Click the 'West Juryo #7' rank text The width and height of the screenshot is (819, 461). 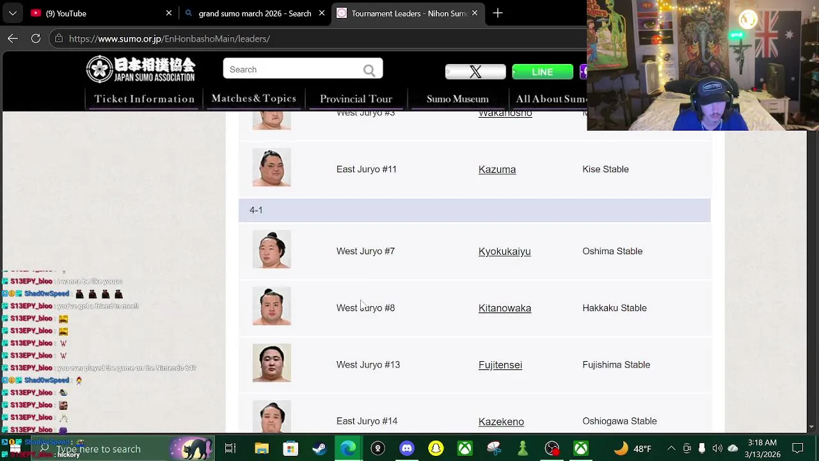(365, 251)
